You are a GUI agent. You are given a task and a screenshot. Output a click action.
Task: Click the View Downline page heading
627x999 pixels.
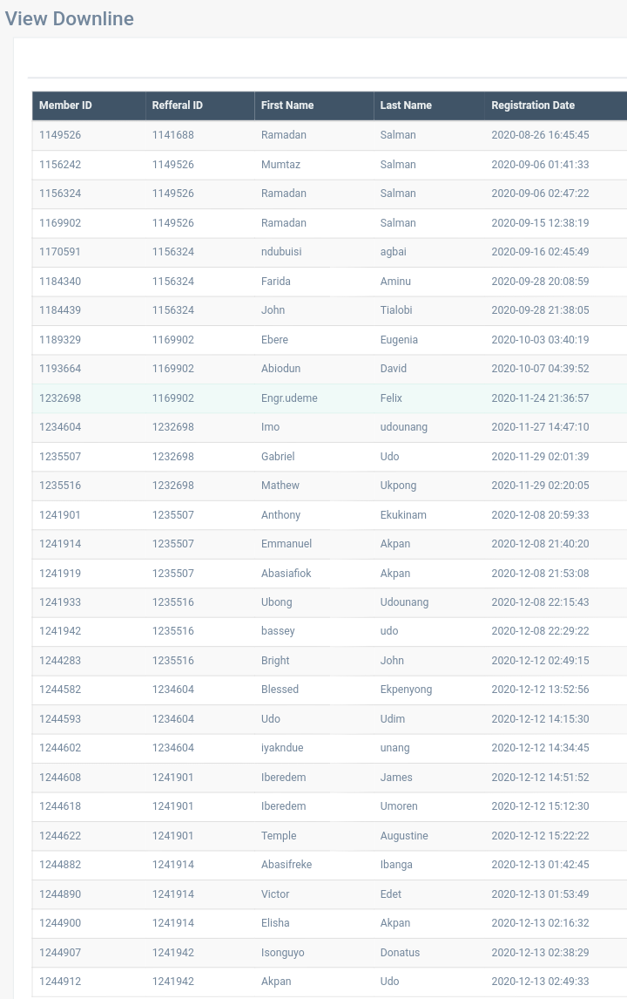(x=70, y=18)
